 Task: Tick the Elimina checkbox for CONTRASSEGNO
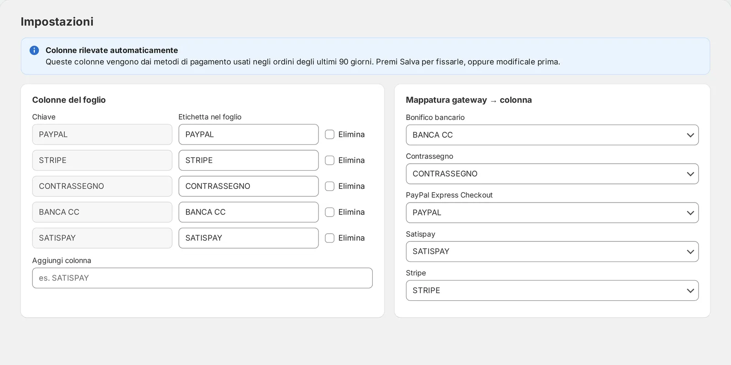(x=329, y=186)
